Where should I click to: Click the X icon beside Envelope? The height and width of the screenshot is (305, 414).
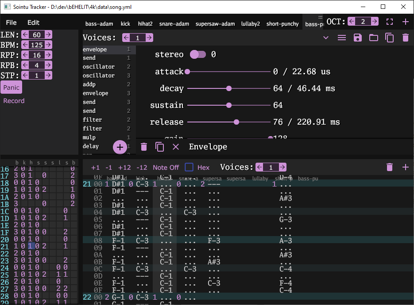pyautogui.click(x=176, y=147)
